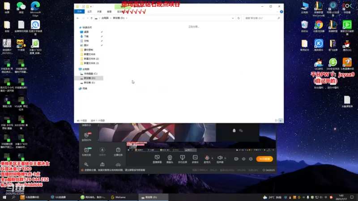The image size is (358, 201).
Task: Open speaker options arrow
Action: [225, 158]
